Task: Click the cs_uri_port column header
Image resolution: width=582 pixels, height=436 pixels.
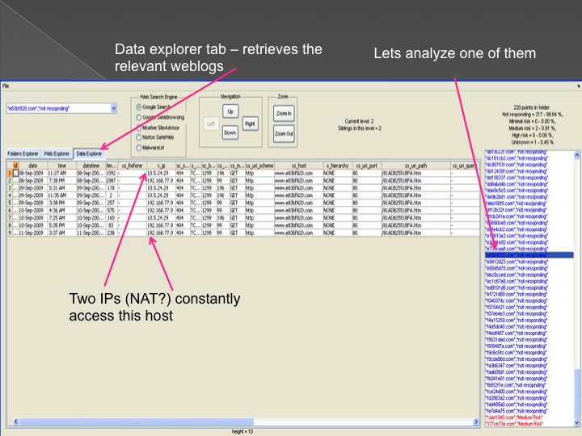Action: click(366, 166)
